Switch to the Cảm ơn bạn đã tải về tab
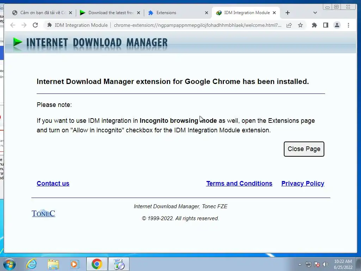Screen dimensions: 361x271 tap(43, 13)
